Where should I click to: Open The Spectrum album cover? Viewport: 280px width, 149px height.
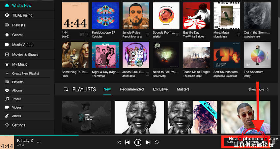click(x=257, y=55)
